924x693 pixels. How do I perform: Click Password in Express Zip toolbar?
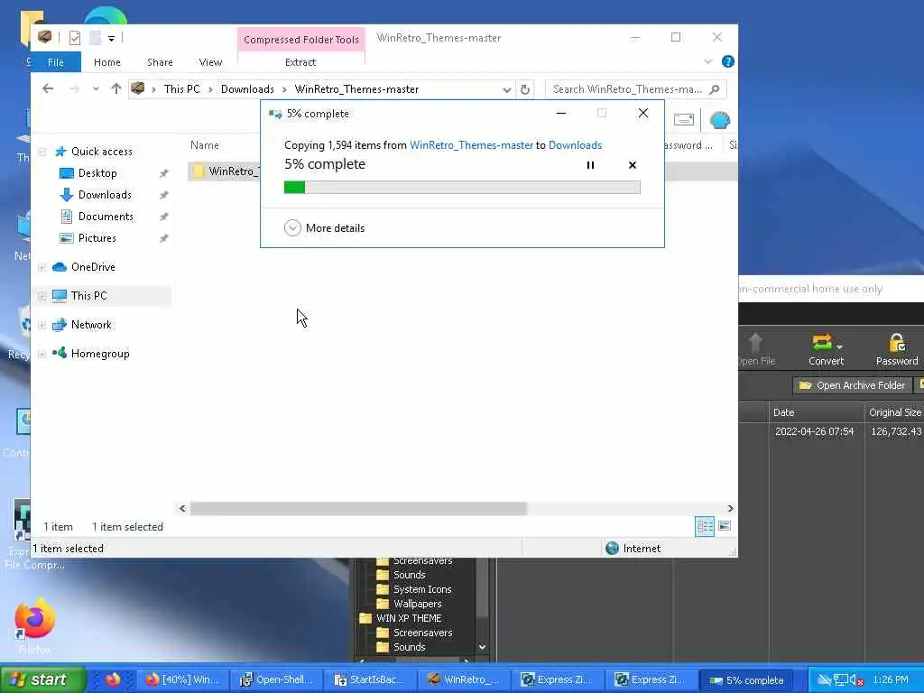click(896, 349)
